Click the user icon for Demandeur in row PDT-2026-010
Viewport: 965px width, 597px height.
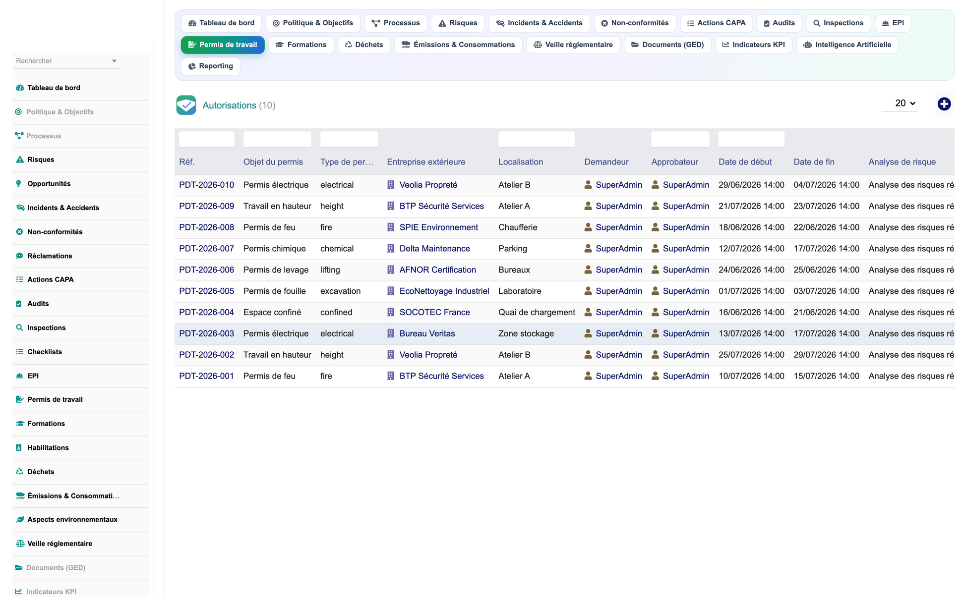[588, 185]
